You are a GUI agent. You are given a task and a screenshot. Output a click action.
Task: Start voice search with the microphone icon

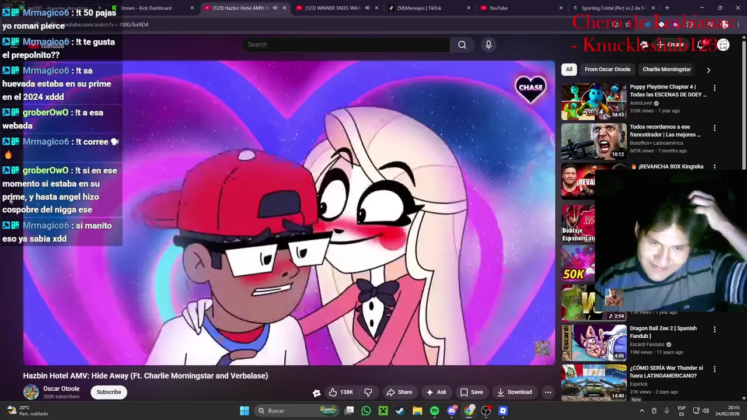[x=488, y=44]
